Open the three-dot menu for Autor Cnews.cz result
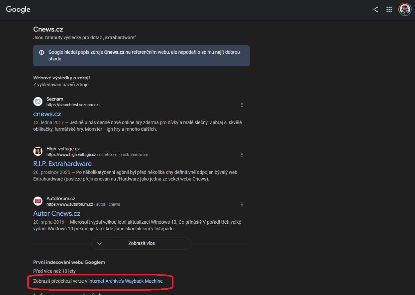Image resolution: width=415 pixels, height=295 pixels. pos(242,204)
